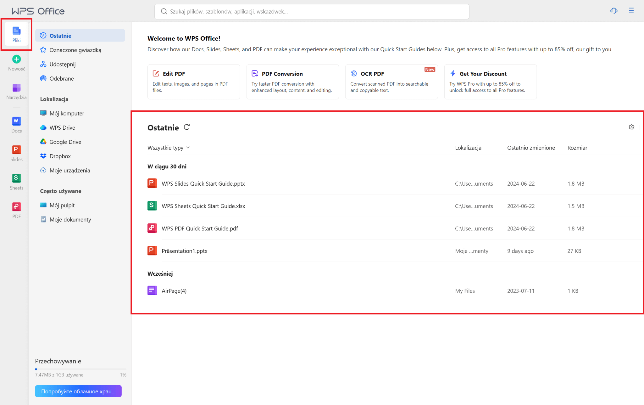Image resolution: width=644 pixels, height=405 pixels.
Task: Create new document via Nowość icon
Action: pos(16,62)
